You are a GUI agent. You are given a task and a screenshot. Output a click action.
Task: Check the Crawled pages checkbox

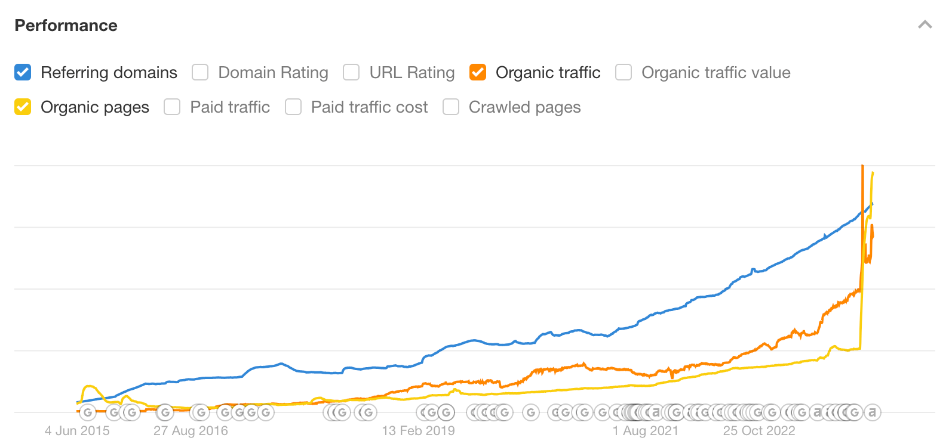[450, 107]
